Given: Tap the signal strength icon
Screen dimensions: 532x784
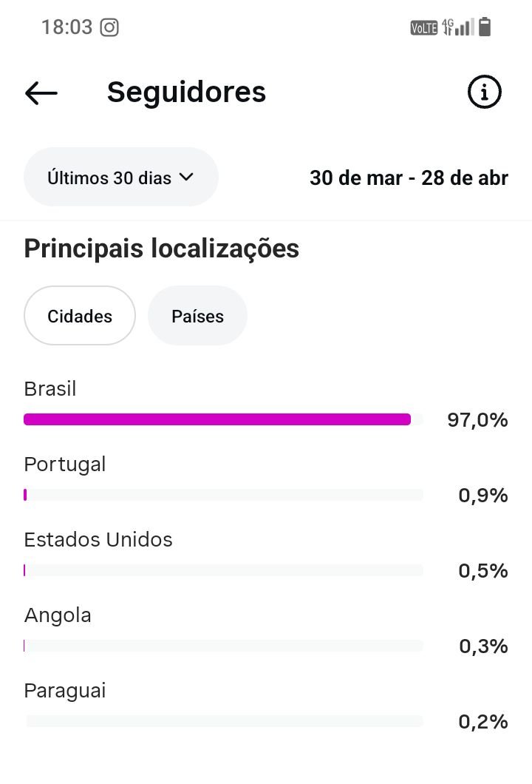Looking at the screenshot, I should pyautogui.click(x=463, y=28).
